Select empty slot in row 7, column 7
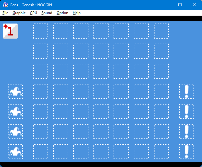The width and height of the screenshot is (202, 167). [x=161, y=152]
